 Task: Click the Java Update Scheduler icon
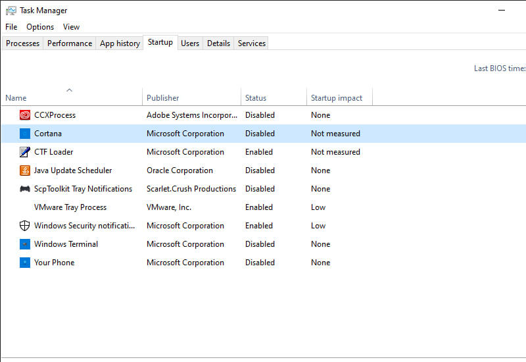pyautogui.click(x=25, y=170)
